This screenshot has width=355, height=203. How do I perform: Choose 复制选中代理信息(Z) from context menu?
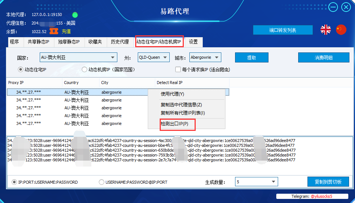(186, 105)
